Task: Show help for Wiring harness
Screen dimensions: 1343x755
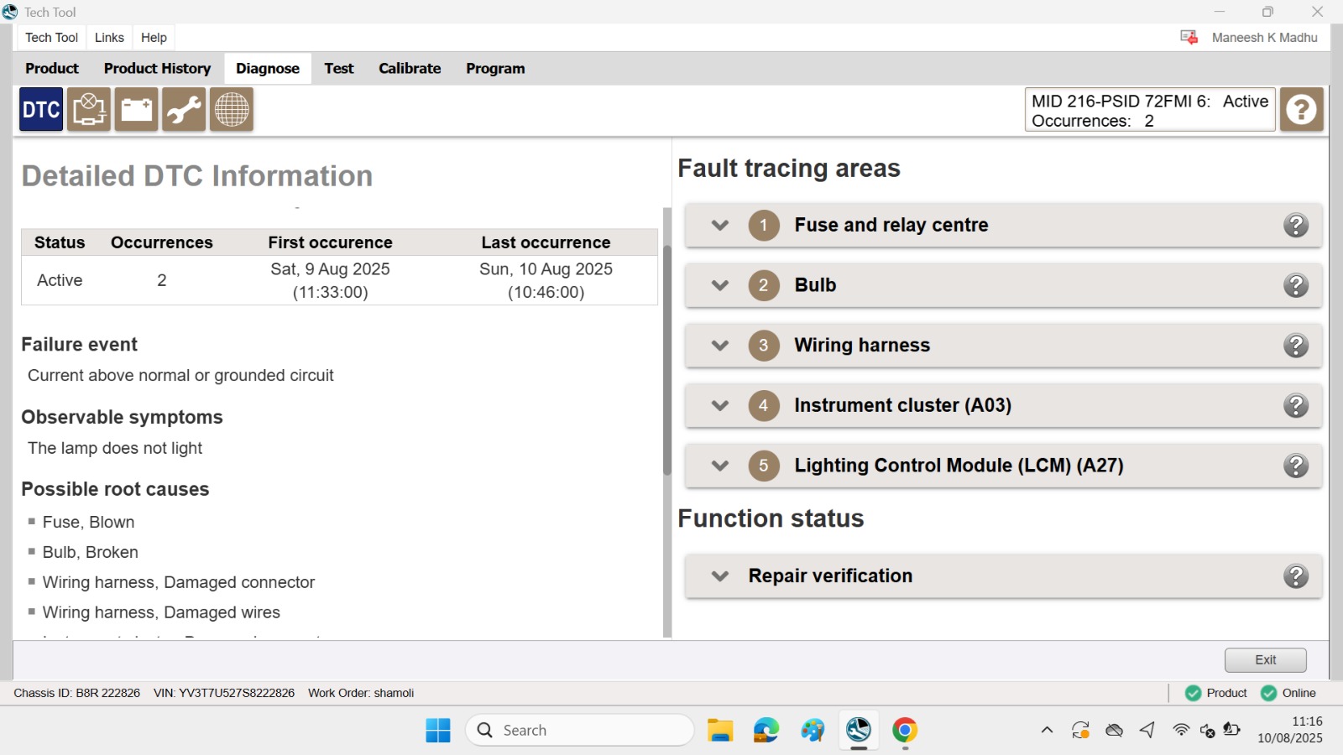Action: [1296, 346]
